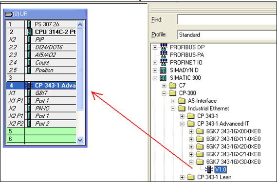Screen dimensions: 277x182
Task: Expand the SIMADYN D catalog node
Action: (x=155, y=70)
